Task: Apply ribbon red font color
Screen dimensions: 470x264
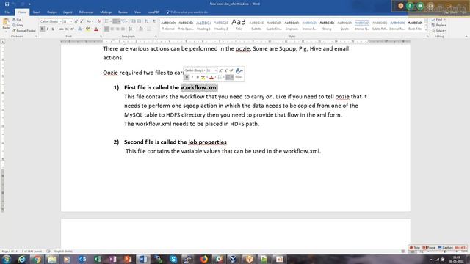Action: 96,29
